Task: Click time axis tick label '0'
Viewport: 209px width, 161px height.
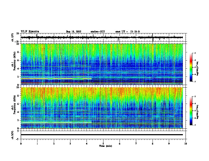Action: [21, 144]
